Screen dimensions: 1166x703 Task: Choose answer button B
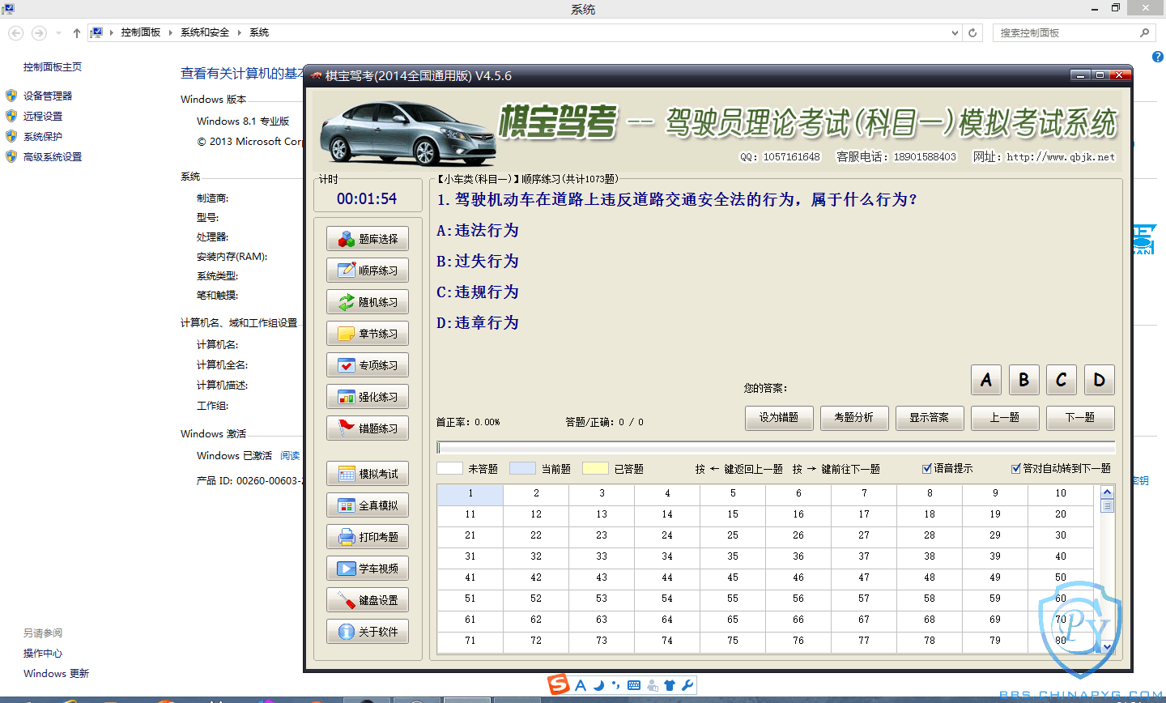pyautogui.click(x=1023, y=380)
